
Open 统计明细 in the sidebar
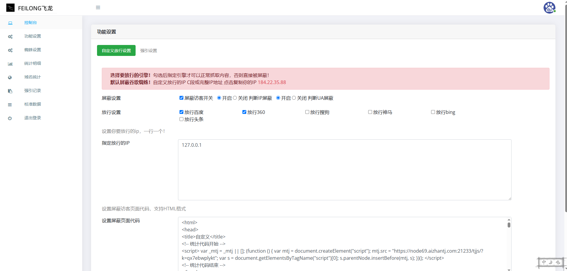click(33, 63)
